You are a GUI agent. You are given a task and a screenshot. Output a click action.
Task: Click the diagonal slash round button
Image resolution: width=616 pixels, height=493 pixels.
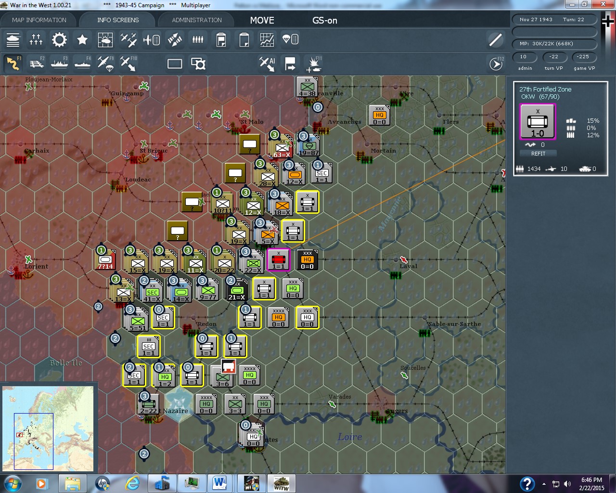click(x=495, y=39)
